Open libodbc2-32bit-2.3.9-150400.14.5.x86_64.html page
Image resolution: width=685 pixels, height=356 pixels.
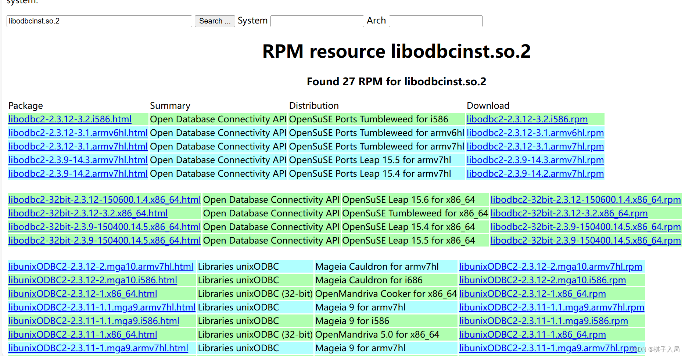[x=104, y=227]
